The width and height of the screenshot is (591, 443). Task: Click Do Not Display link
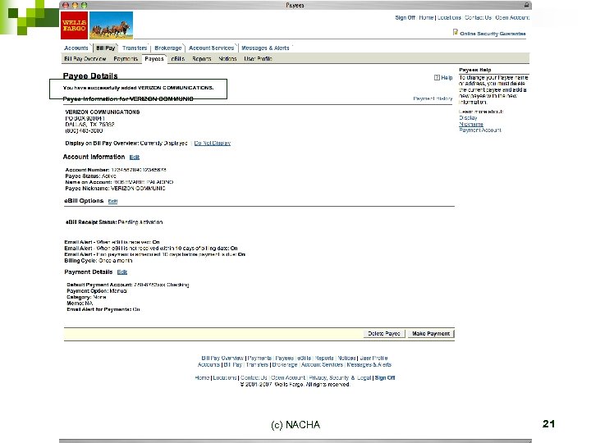pyautogui.click(x=213, y=143)
